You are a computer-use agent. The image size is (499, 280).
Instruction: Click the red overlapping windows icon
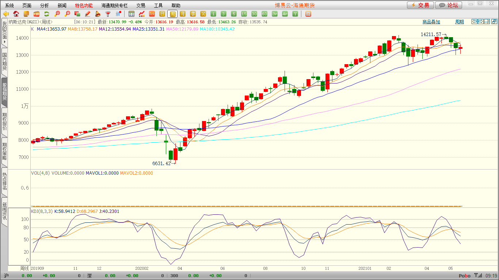click(x=77, y=14)
